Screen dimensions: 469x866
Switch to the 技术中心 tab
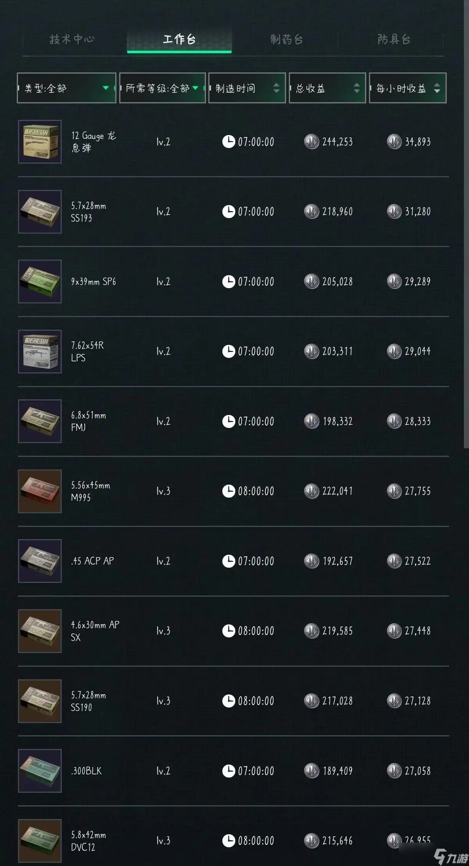(72, 39)
